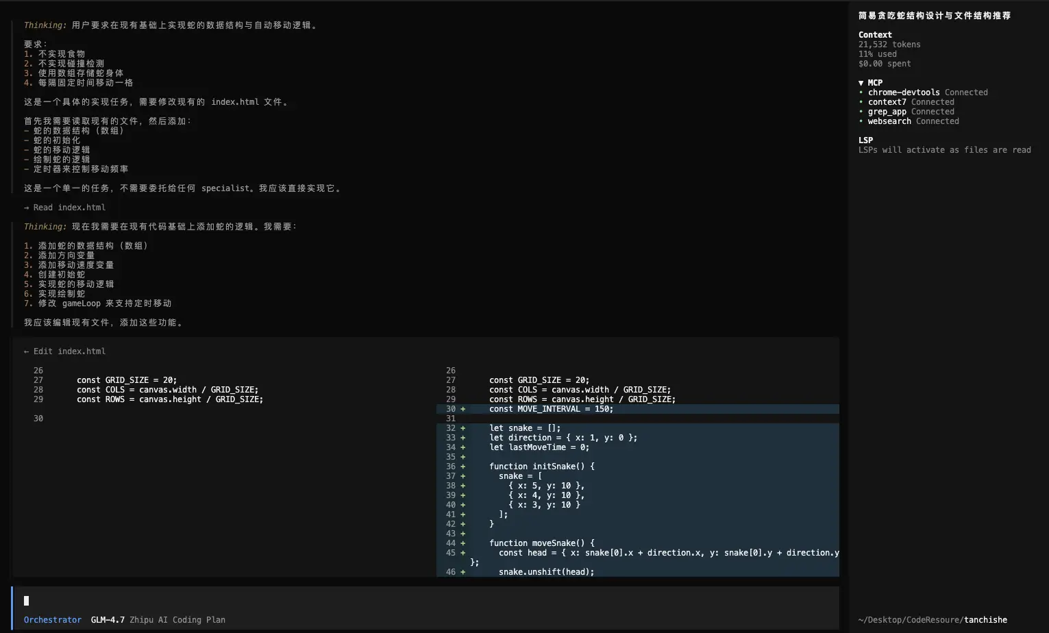1049x633 pixels.
Task: Switch agent via Orchestrator label
Action: (x=52, y=620)
